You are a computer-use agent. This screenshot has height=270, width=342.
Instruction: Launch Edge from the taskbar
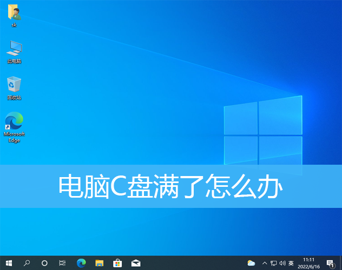(81, 263)
